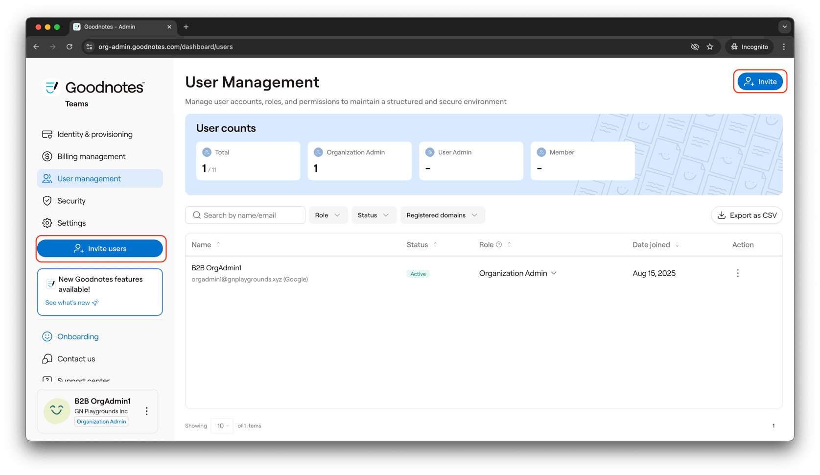The width and height of the screenshot is (820, 475).
Task: Sort the table by Date joined column
Action: pyautogui.click(x=677, y=245)
